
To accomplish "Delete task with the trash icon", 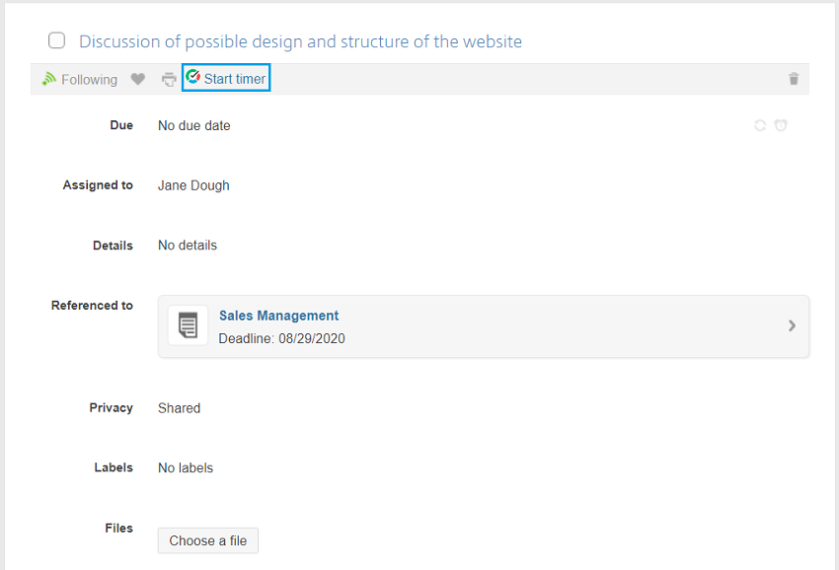I will pyautogui.click(x=794, y=79).
